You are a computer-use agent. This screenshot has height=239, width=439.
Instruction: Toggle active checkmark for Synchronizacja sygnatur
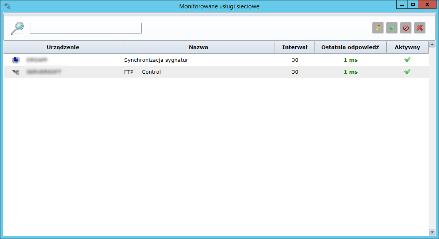[x=407, y=60]
